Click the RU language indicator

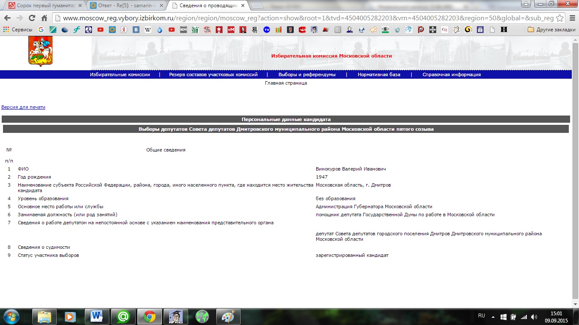click(x=482, y=316)
